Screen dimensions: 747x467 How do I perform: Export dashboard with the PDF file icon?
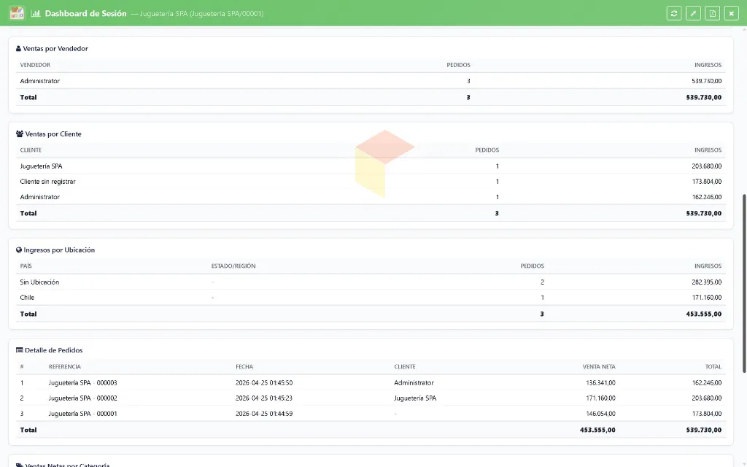(x=712, y=13)
